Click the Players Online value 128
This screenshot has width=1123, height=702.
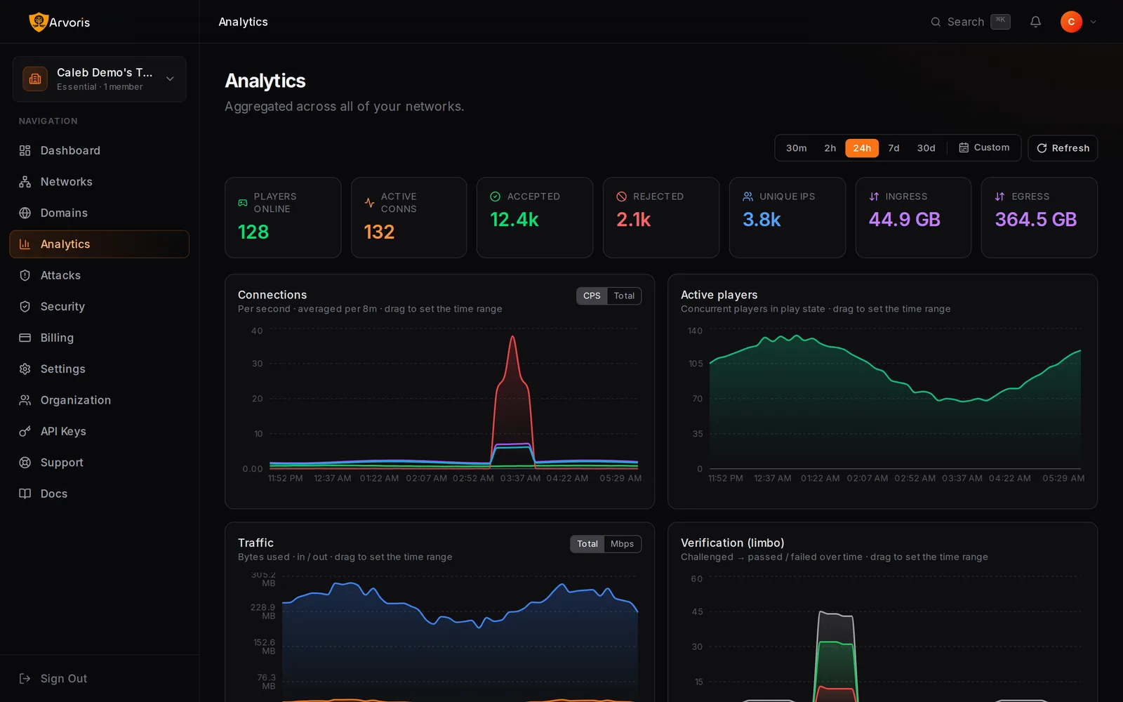(x=253, y=232)
